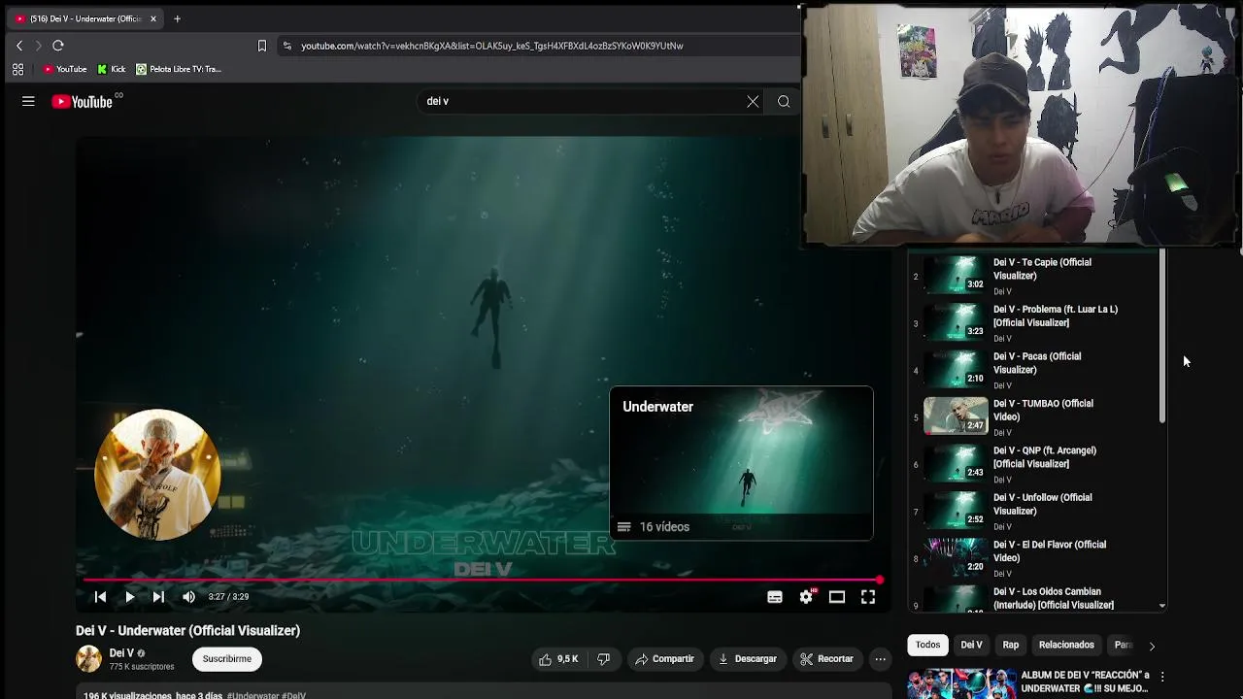Image resolution: width=1243 pixels, height=699 pixels.
Task: Clear the search query with X
Action: 753,101
